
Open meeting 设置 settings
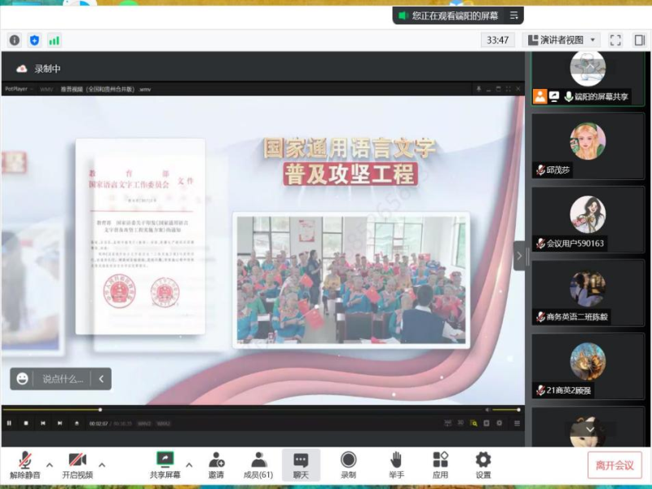click(483, 465)
